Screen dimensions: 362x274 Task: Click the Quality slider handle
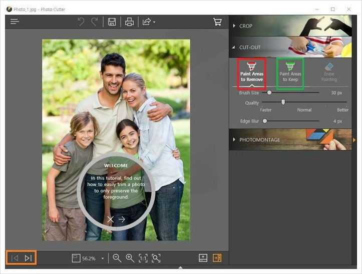[283, 102]
